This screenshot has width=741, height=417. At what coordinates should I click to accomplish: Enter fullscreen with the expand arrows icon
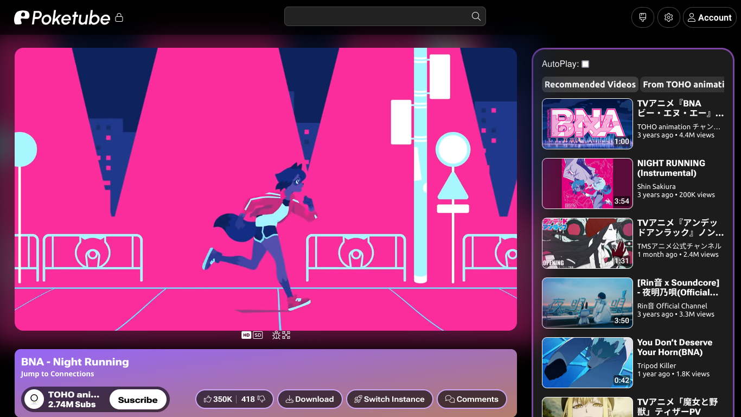tap(286, 335)
